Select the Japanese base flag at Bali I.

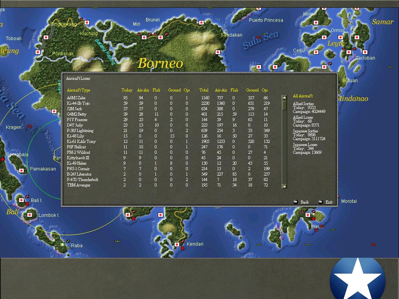[x=21, y=200]
